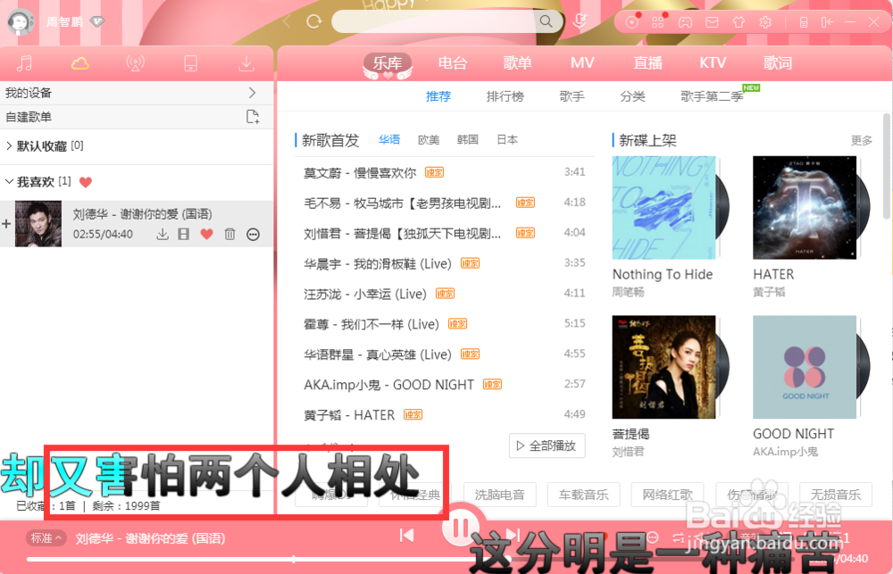Viewport: 893px width, 574px height.
Task: Skip to previous track
Action: 406,536
